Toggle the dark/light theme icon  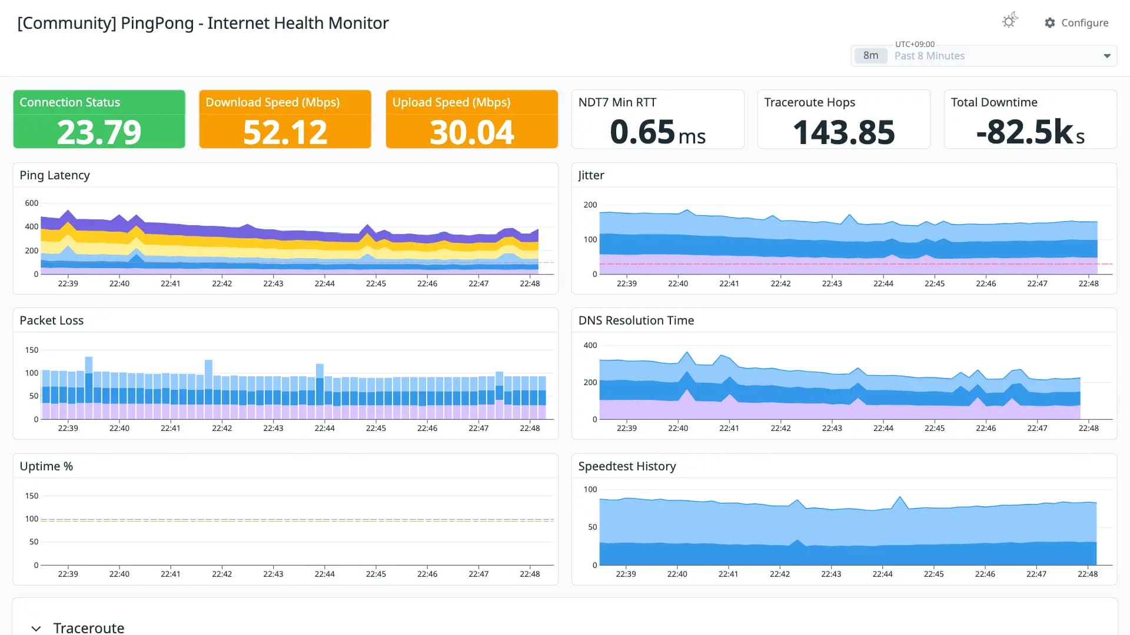[x=1010, y=21]
